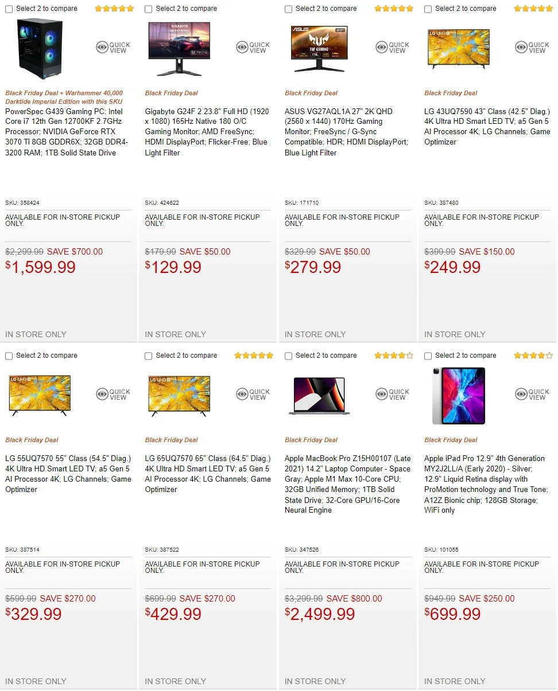Tick compare checkbox for ASUS VG27AQL1A monitor

[289, 9]
